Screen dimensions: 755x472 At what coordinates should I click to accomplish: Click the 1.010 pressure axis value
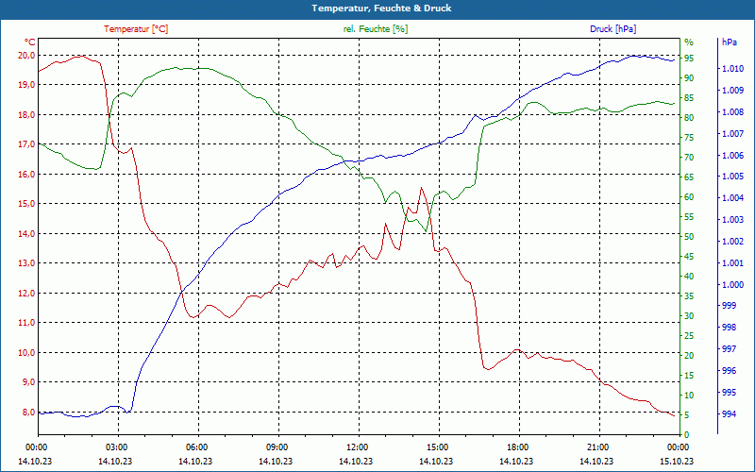pyautogui.click(x=732, y=69)
